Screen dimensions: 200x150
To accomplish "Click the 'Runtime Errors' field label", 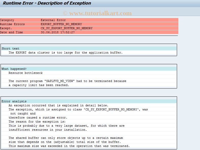I will click(12, 24).
